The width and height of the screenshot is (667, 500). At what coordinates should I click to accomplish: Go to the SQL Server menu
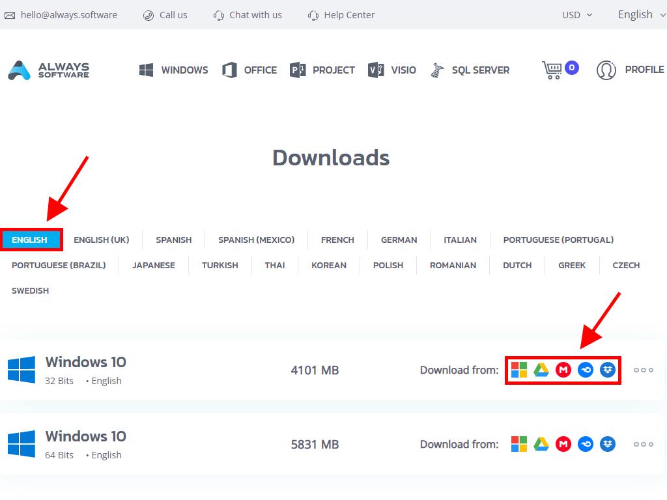point(470,70)
